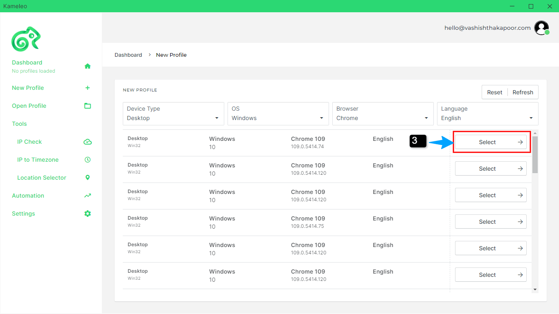Click the folder icon for Open Profile
The image size is (559, 314).
click(88, 106)
